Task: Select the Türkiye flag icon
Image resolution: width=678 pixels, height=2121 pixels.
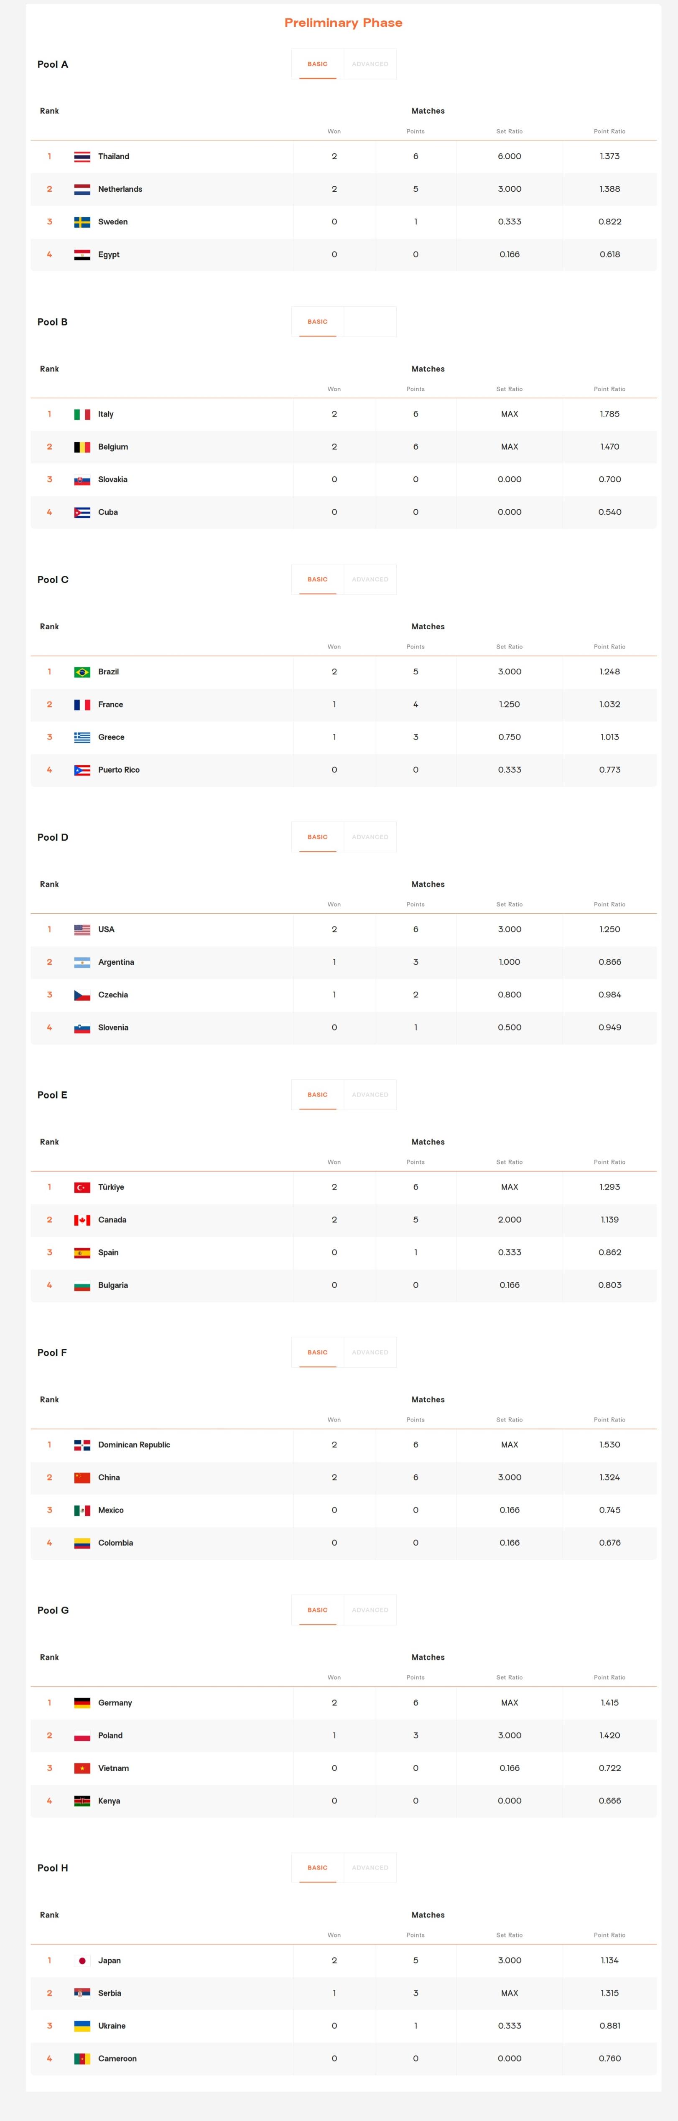Action: 82,1187
